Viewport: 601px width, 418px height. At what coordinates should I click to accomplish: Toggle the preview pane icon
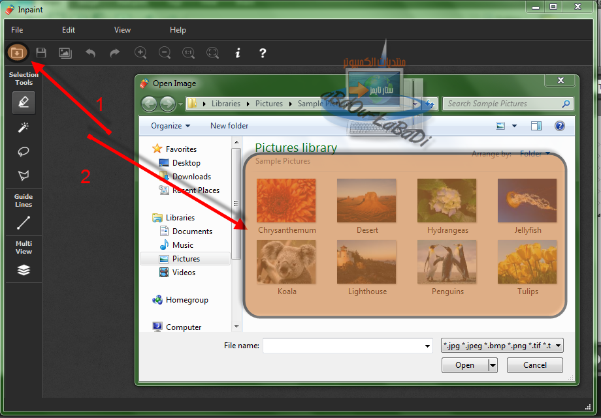[536, 126]
